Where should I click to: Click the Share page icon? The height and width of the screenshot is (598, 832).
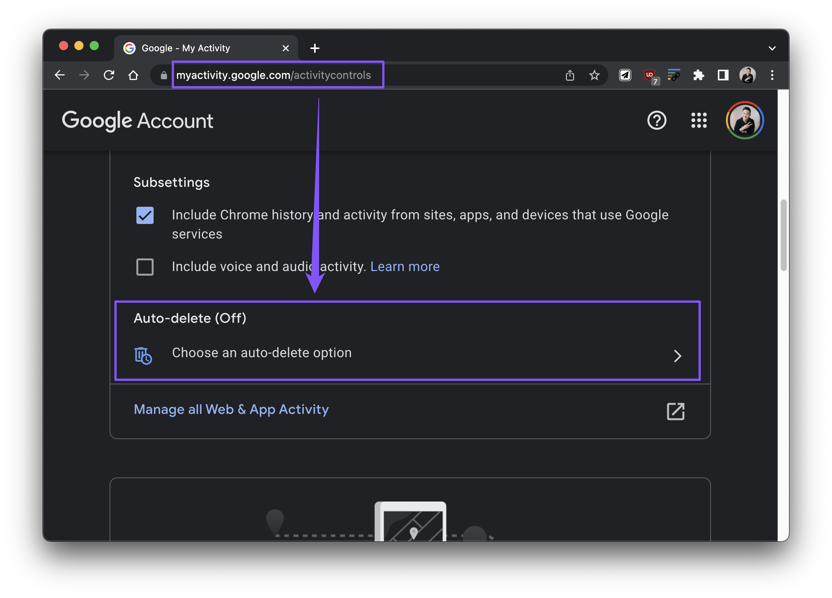coord(570,75)
